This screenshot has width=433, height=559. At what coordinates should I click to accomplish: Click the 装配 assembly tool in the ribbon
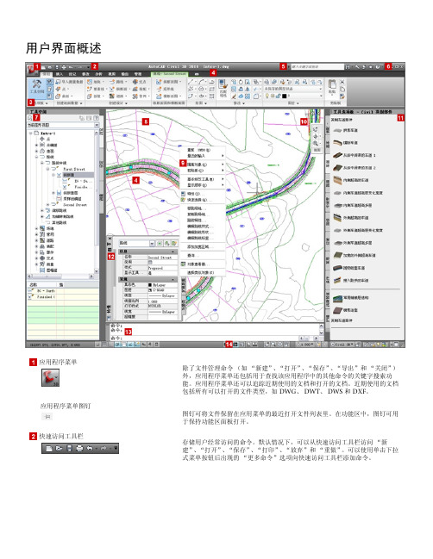(x=141, y=89)
